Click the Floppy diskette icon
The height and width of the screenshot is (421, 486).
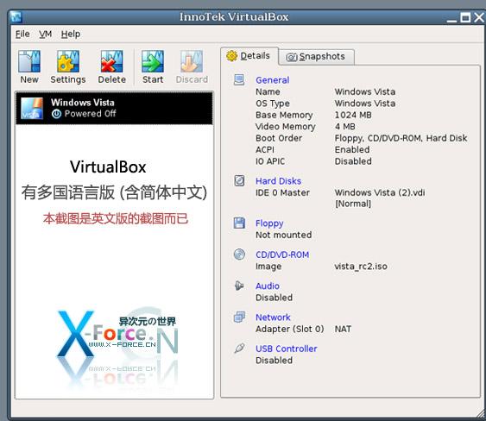tap(239, 223)
